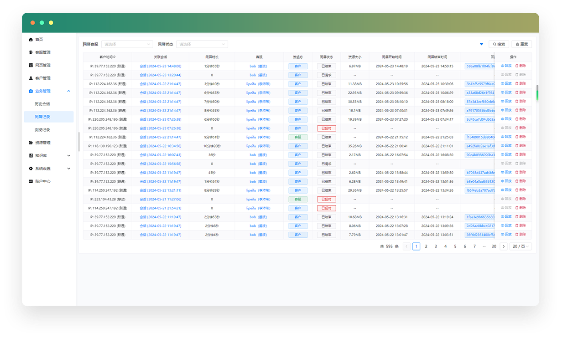
Task: Click the 客服管理 headset icon
Action: (31, 52)
